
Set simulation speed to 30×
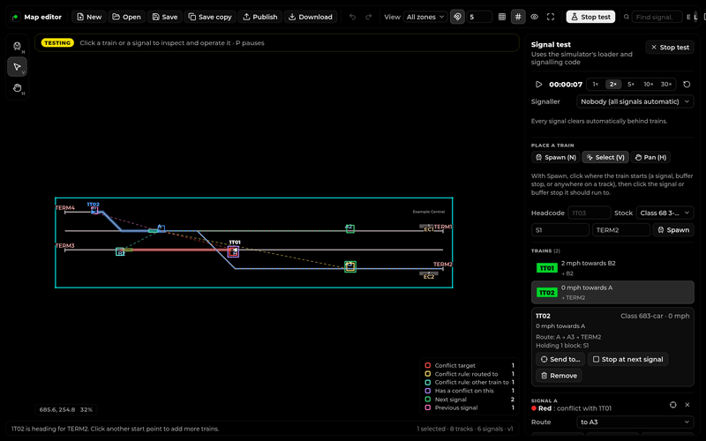click(666, 84)
